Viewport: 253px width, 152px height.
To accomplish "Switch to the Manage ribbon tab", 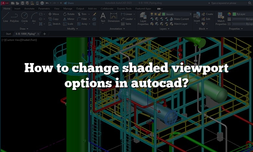I will [x=68, y=8].
